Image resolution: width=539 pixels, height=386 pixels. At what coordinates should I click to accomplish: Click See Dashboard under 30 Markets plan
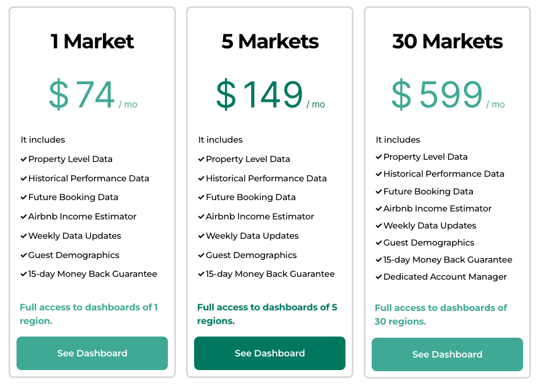click(447, 354)
